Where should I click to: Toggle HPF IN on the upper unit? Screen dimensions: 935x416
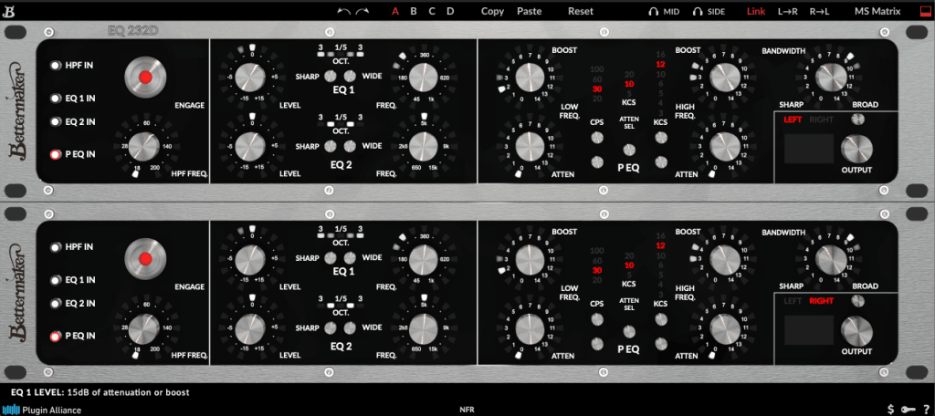[x=56, y=66]
